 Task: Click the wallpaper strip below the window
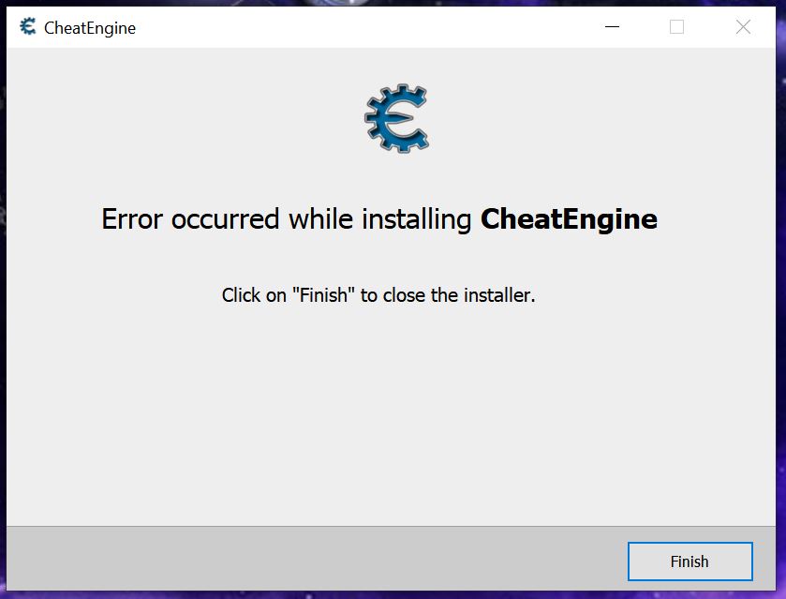391,595
